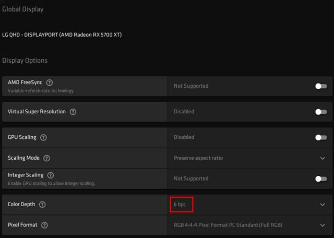Screen dimensions: 334x238
Task: Click the Virtual Super Resolution label
Action: [37, 112]
